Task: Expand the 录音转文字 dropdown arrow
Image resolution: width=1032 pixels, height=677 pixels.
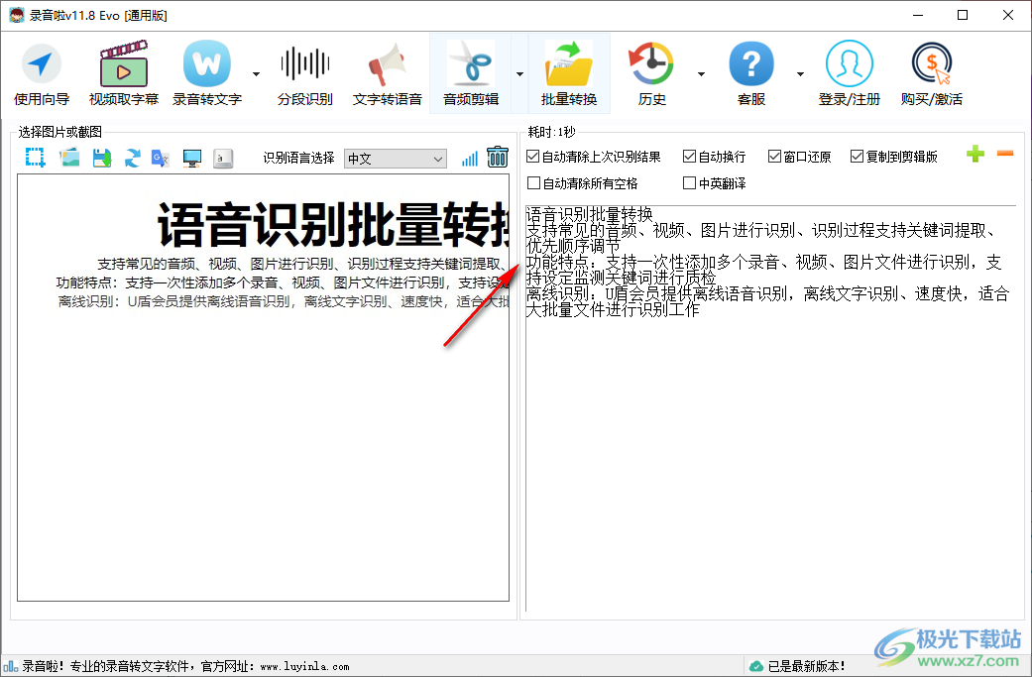Action: [256, 73]
